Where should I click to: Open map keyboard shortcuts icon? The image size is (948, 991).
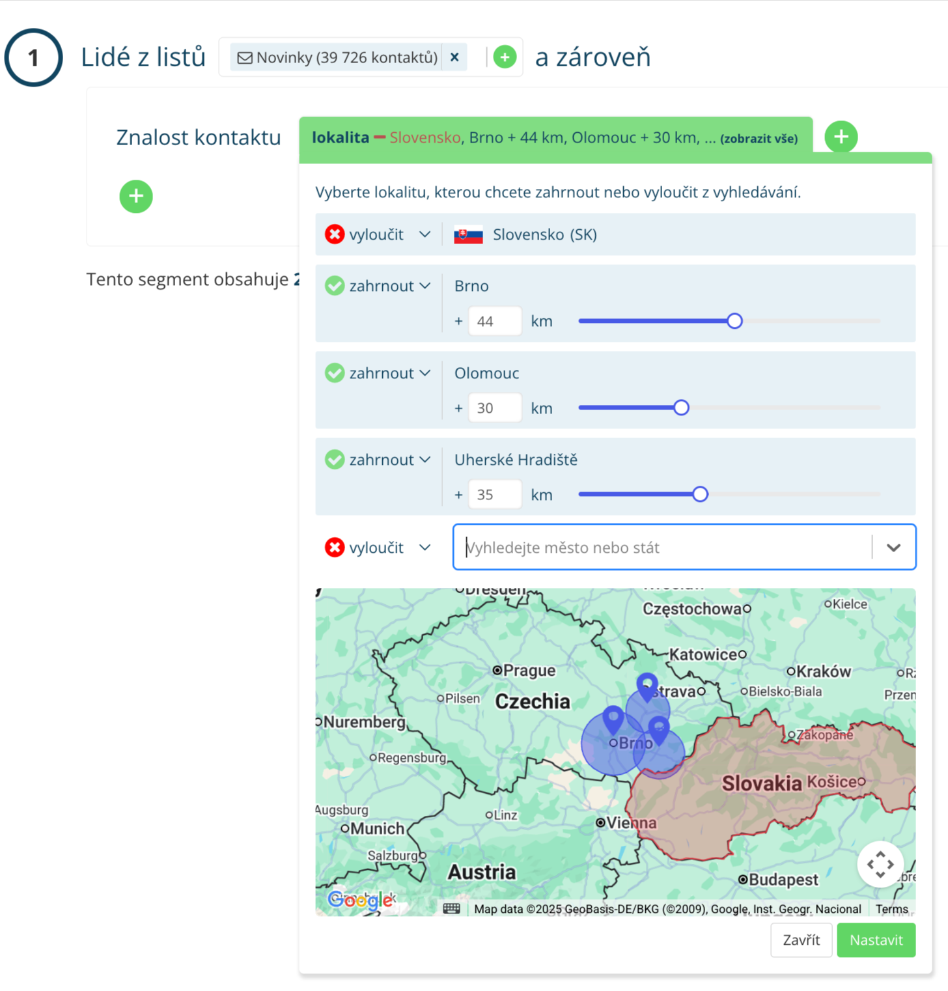point(451,908)
